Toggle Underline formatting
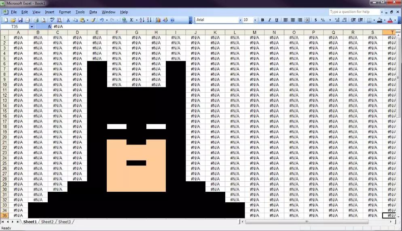This screenshot has height=231, width=402. pyautogui.click(x=277, y=20)
